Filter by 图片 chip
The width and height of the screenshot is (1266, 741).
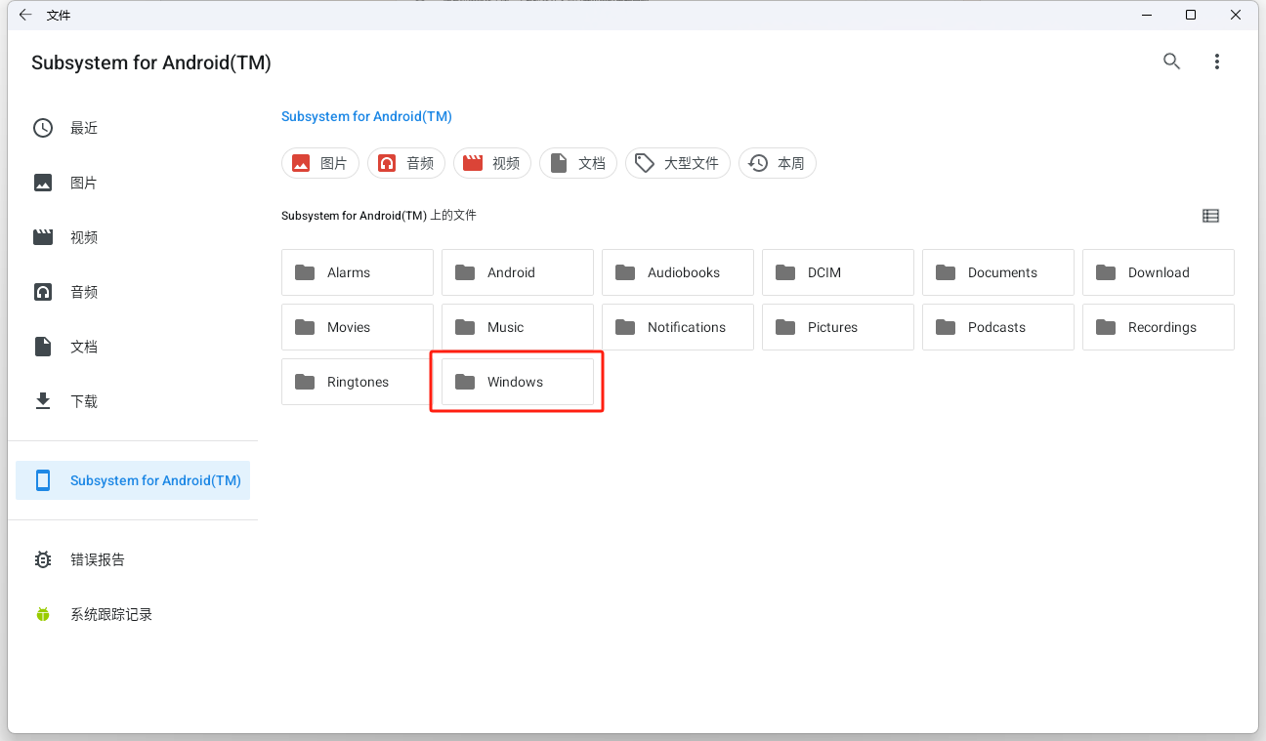tap(320, 163)
